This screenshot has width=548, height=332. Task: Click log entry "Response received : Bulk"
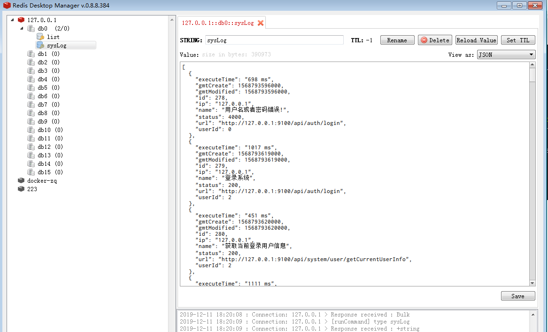point(370,315)
